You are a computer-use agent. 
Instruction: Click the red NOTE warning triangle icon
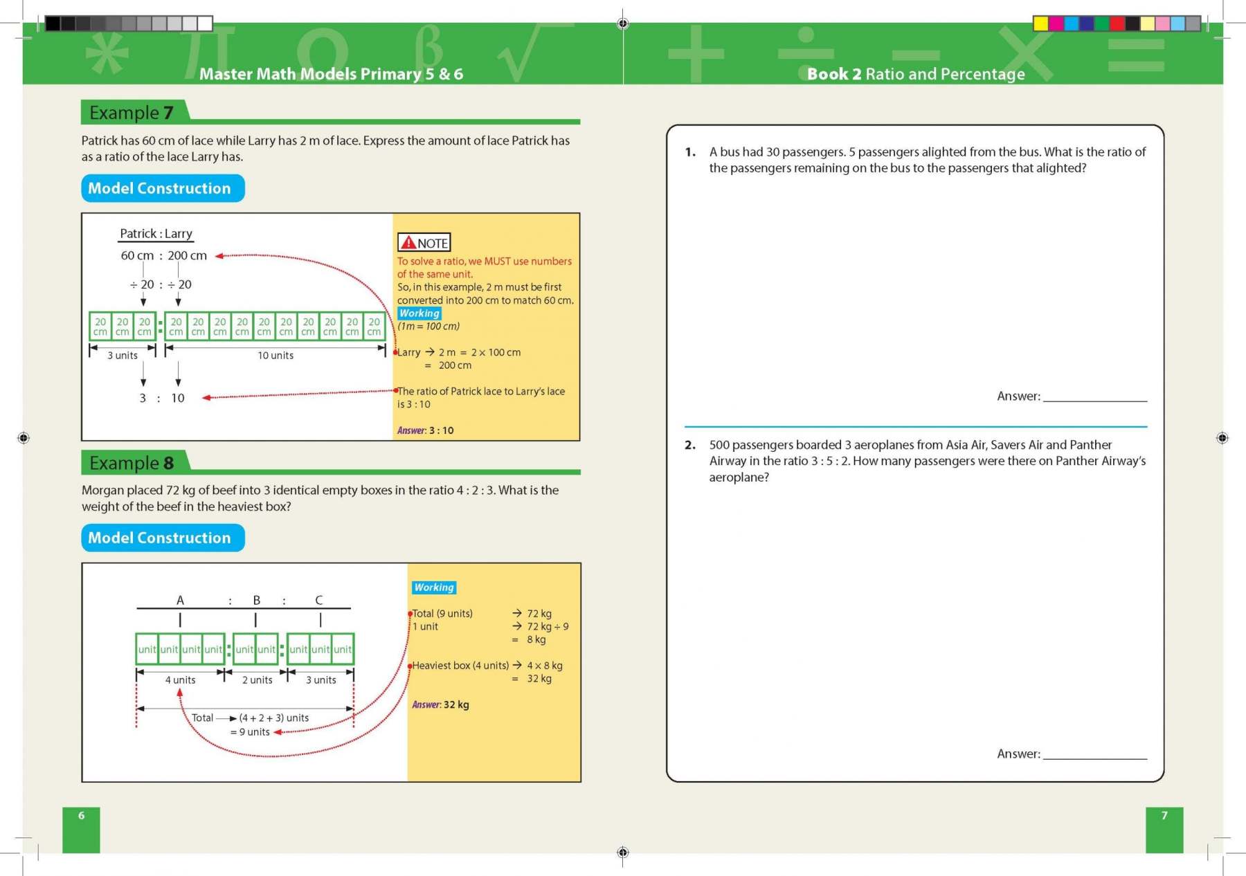coord(409,242)
